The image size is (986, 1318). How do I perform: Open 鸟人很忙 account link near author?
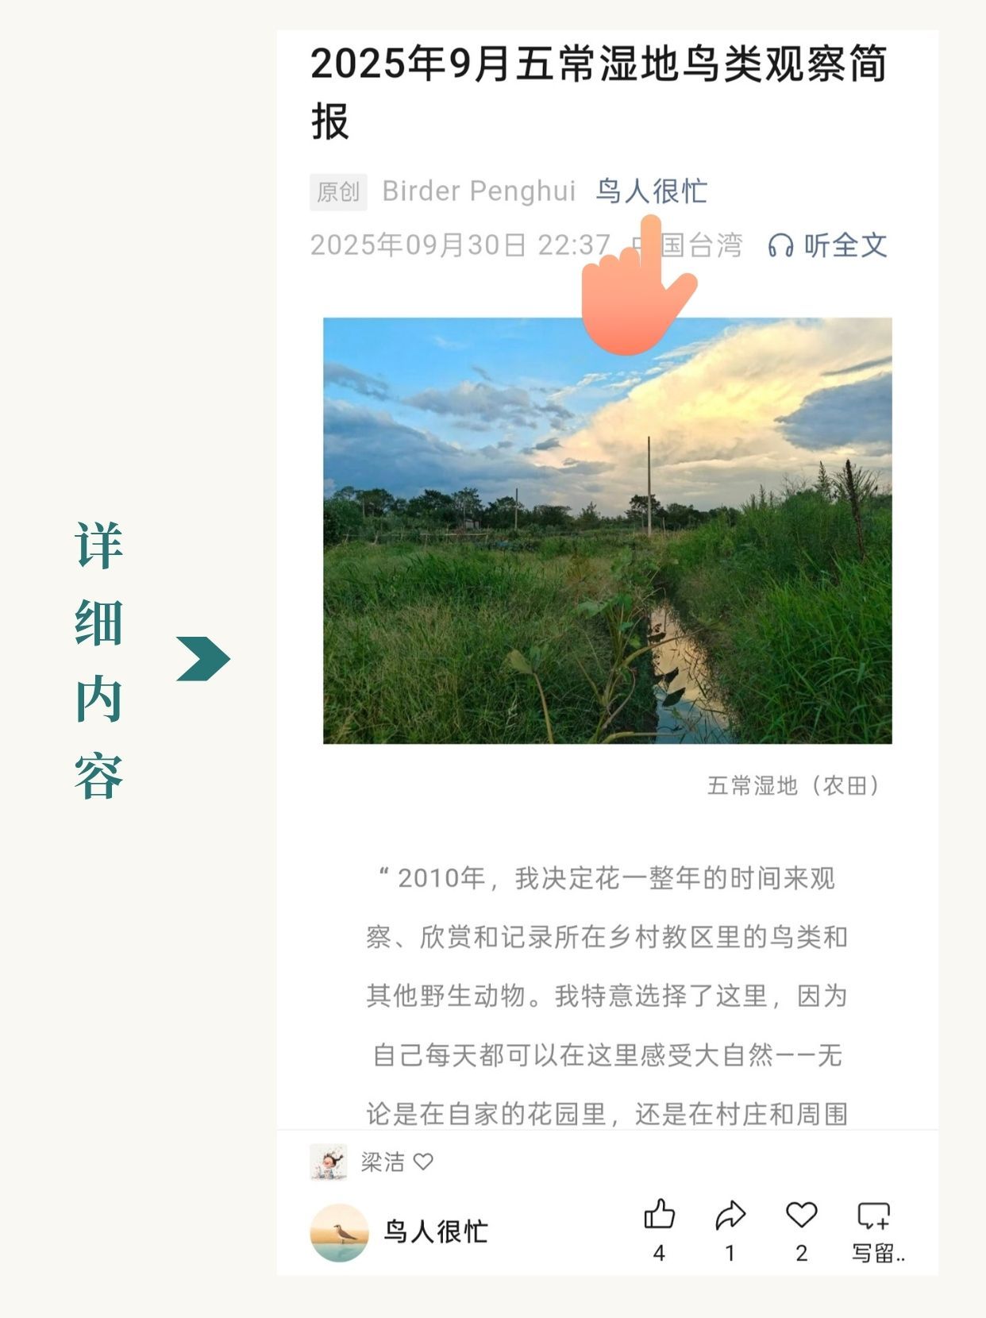coord(651,191)
